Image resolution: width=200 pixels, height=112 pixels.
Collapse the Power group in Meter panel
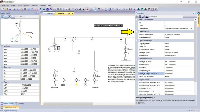(2, 82)
